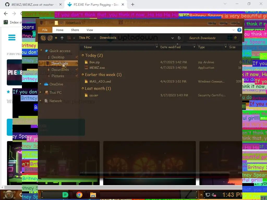267x200 pixels.
Task: Collapse the Last month (1) group
Action: 83,88
